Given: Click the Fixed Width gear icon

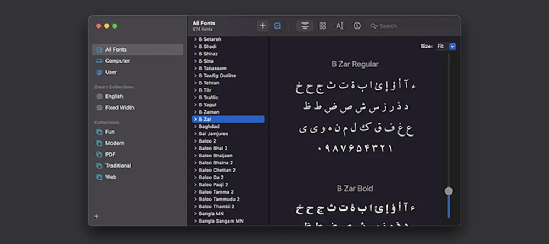Looking at the screenshot, I should click(99, 107).
